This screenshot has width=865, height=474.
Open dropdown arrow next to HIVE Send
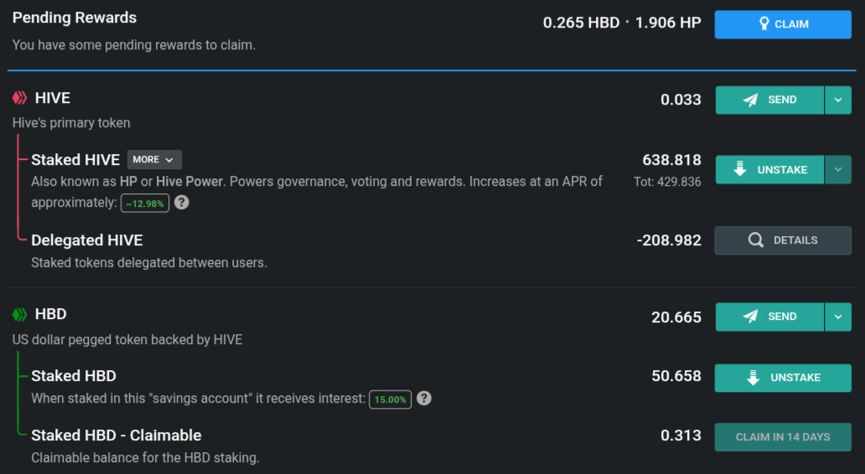click(838, 100)
